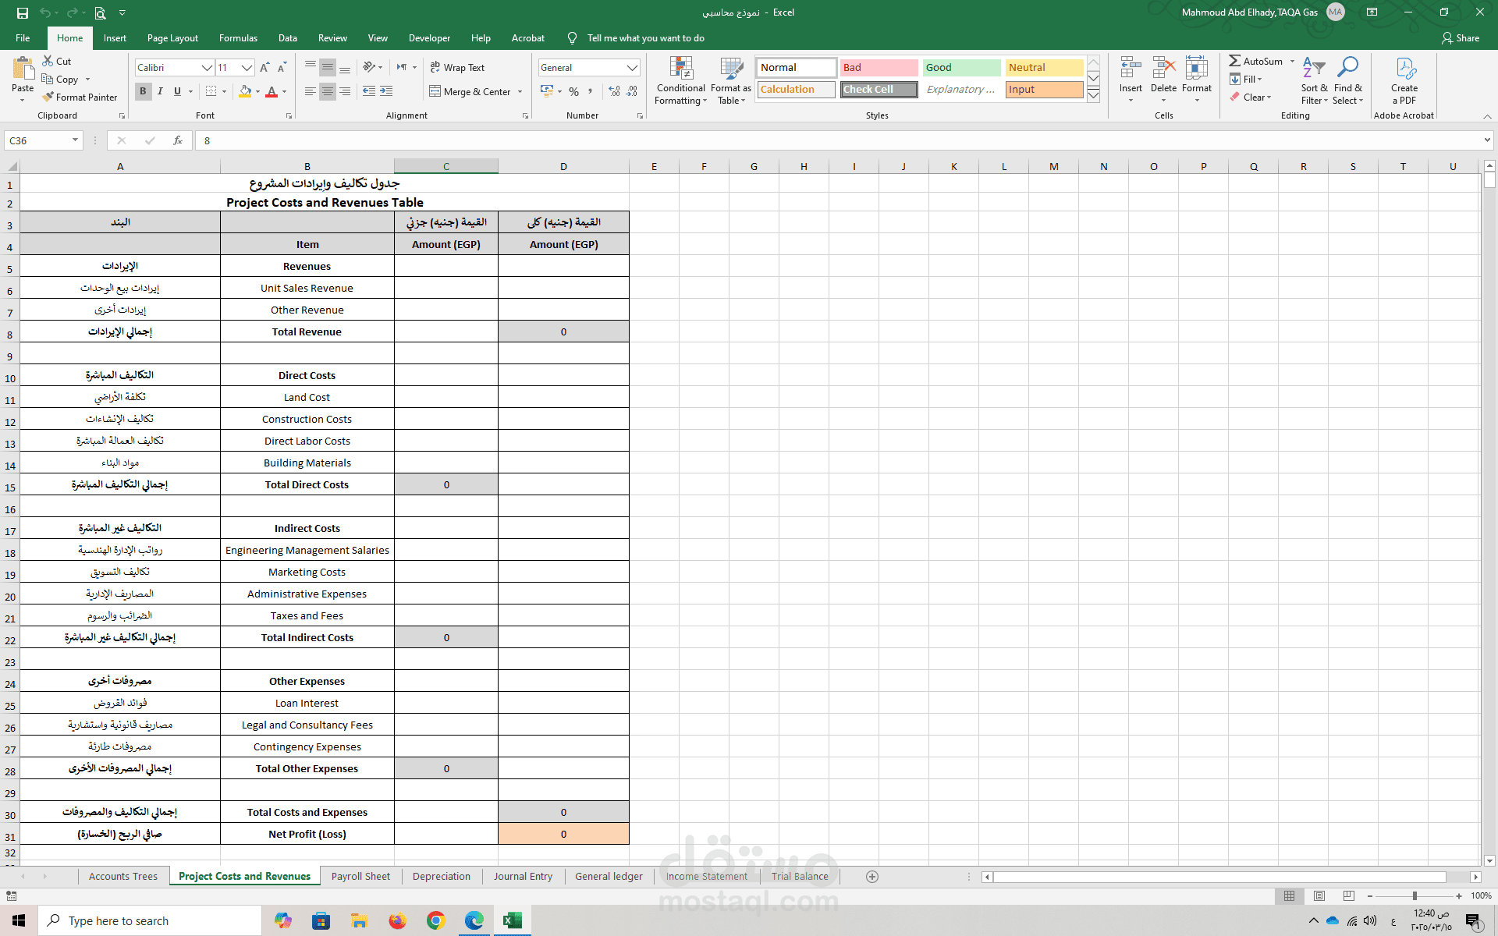The width and height of the screenshot is (1498, 936).
Task: Click the Sort & Filter icon
Action: [1313, 69]
